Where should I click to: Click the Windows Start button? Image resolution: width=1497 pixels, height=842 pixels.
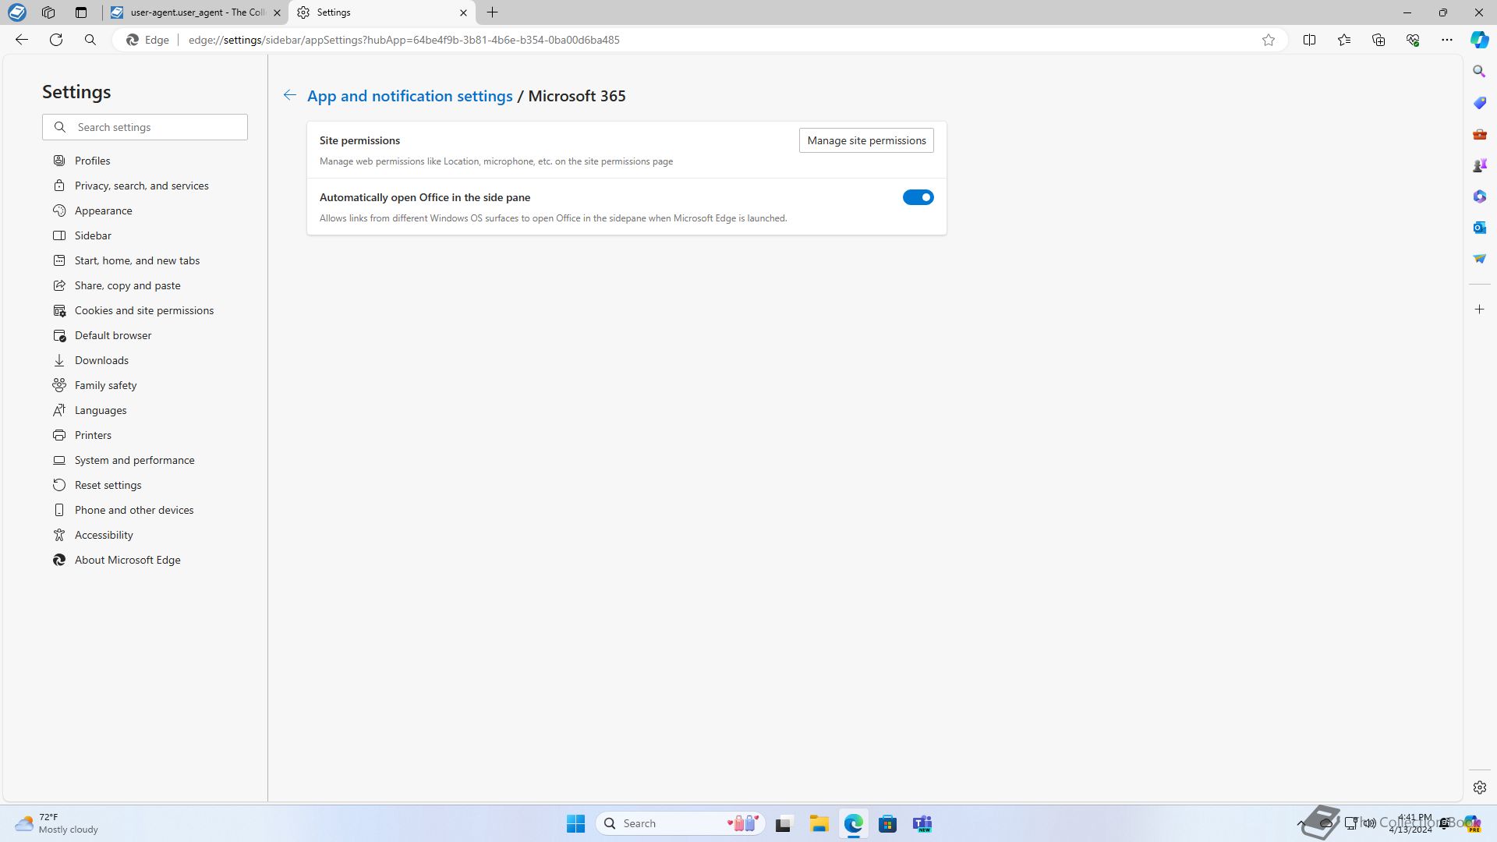pos(575,823)
